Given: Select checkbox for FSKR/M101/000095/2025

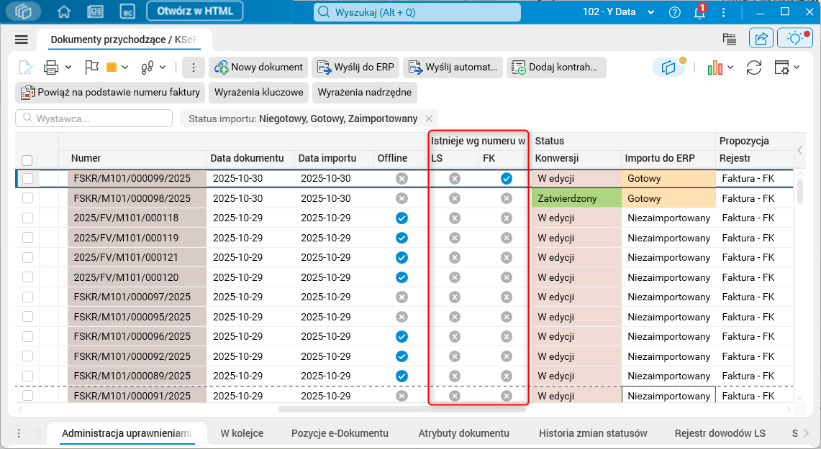Looking at the screenshot, I should 28,317.
